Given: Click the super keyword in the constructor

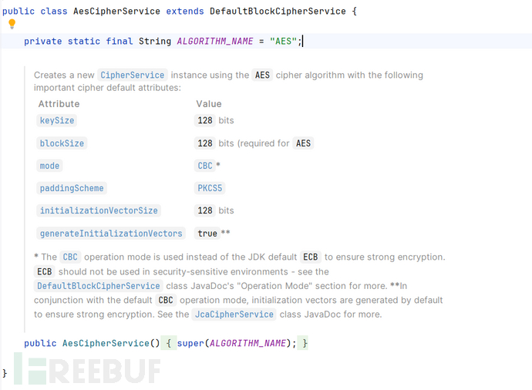Looking at the screenshot, I should [x=192, y=343].
